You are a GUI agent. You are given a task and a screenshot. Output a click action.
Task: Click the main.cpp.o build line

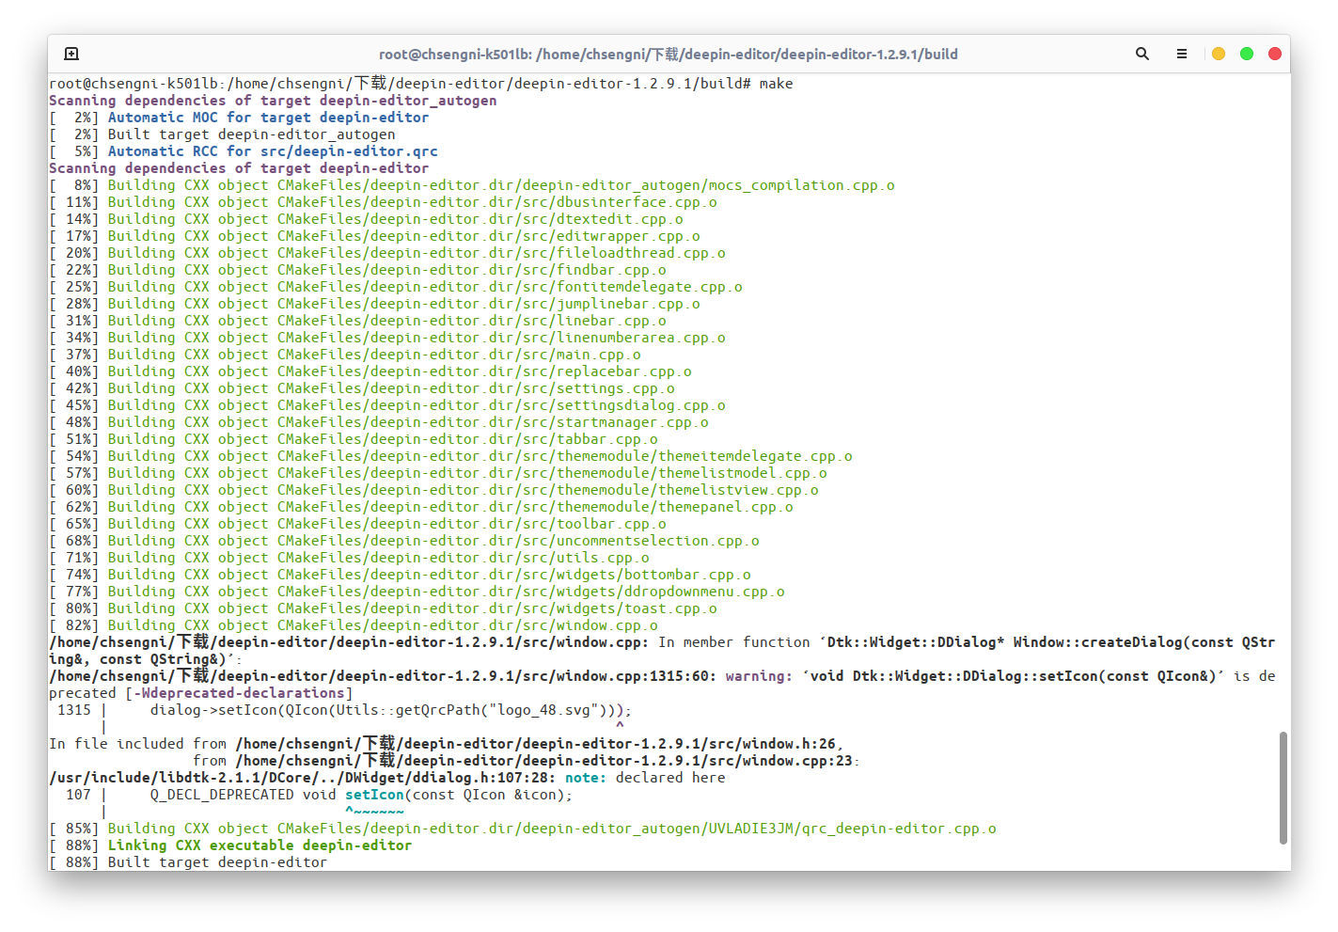(x=345, y=355)
